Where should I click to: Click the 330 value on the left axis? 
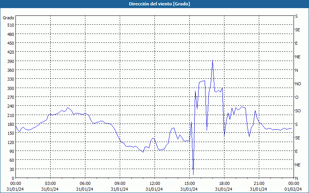11,79
